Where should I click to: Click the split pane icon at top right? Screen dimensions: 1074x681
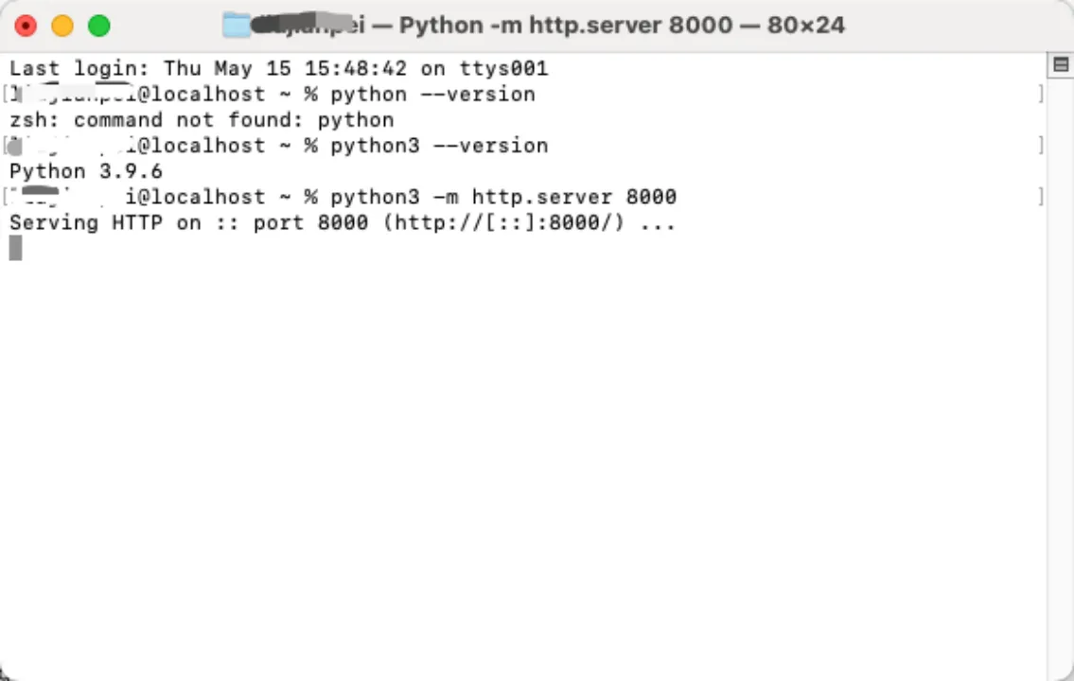pyautogui.click(x=1061, y=65)
